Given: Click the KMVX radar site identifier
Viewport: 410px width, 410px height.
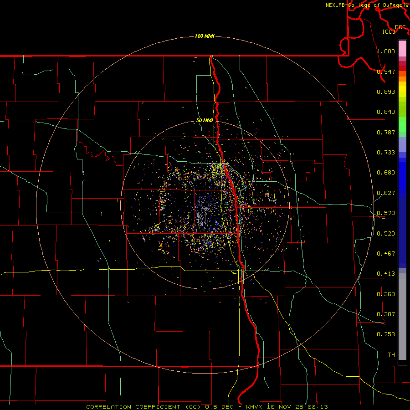Looking at the screenshot, I should tap(255, 407).
